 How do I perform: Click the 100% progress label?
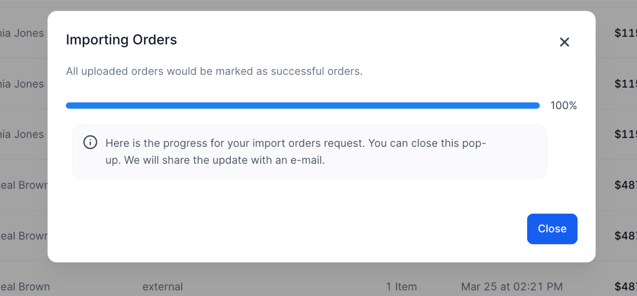[563, 106]
